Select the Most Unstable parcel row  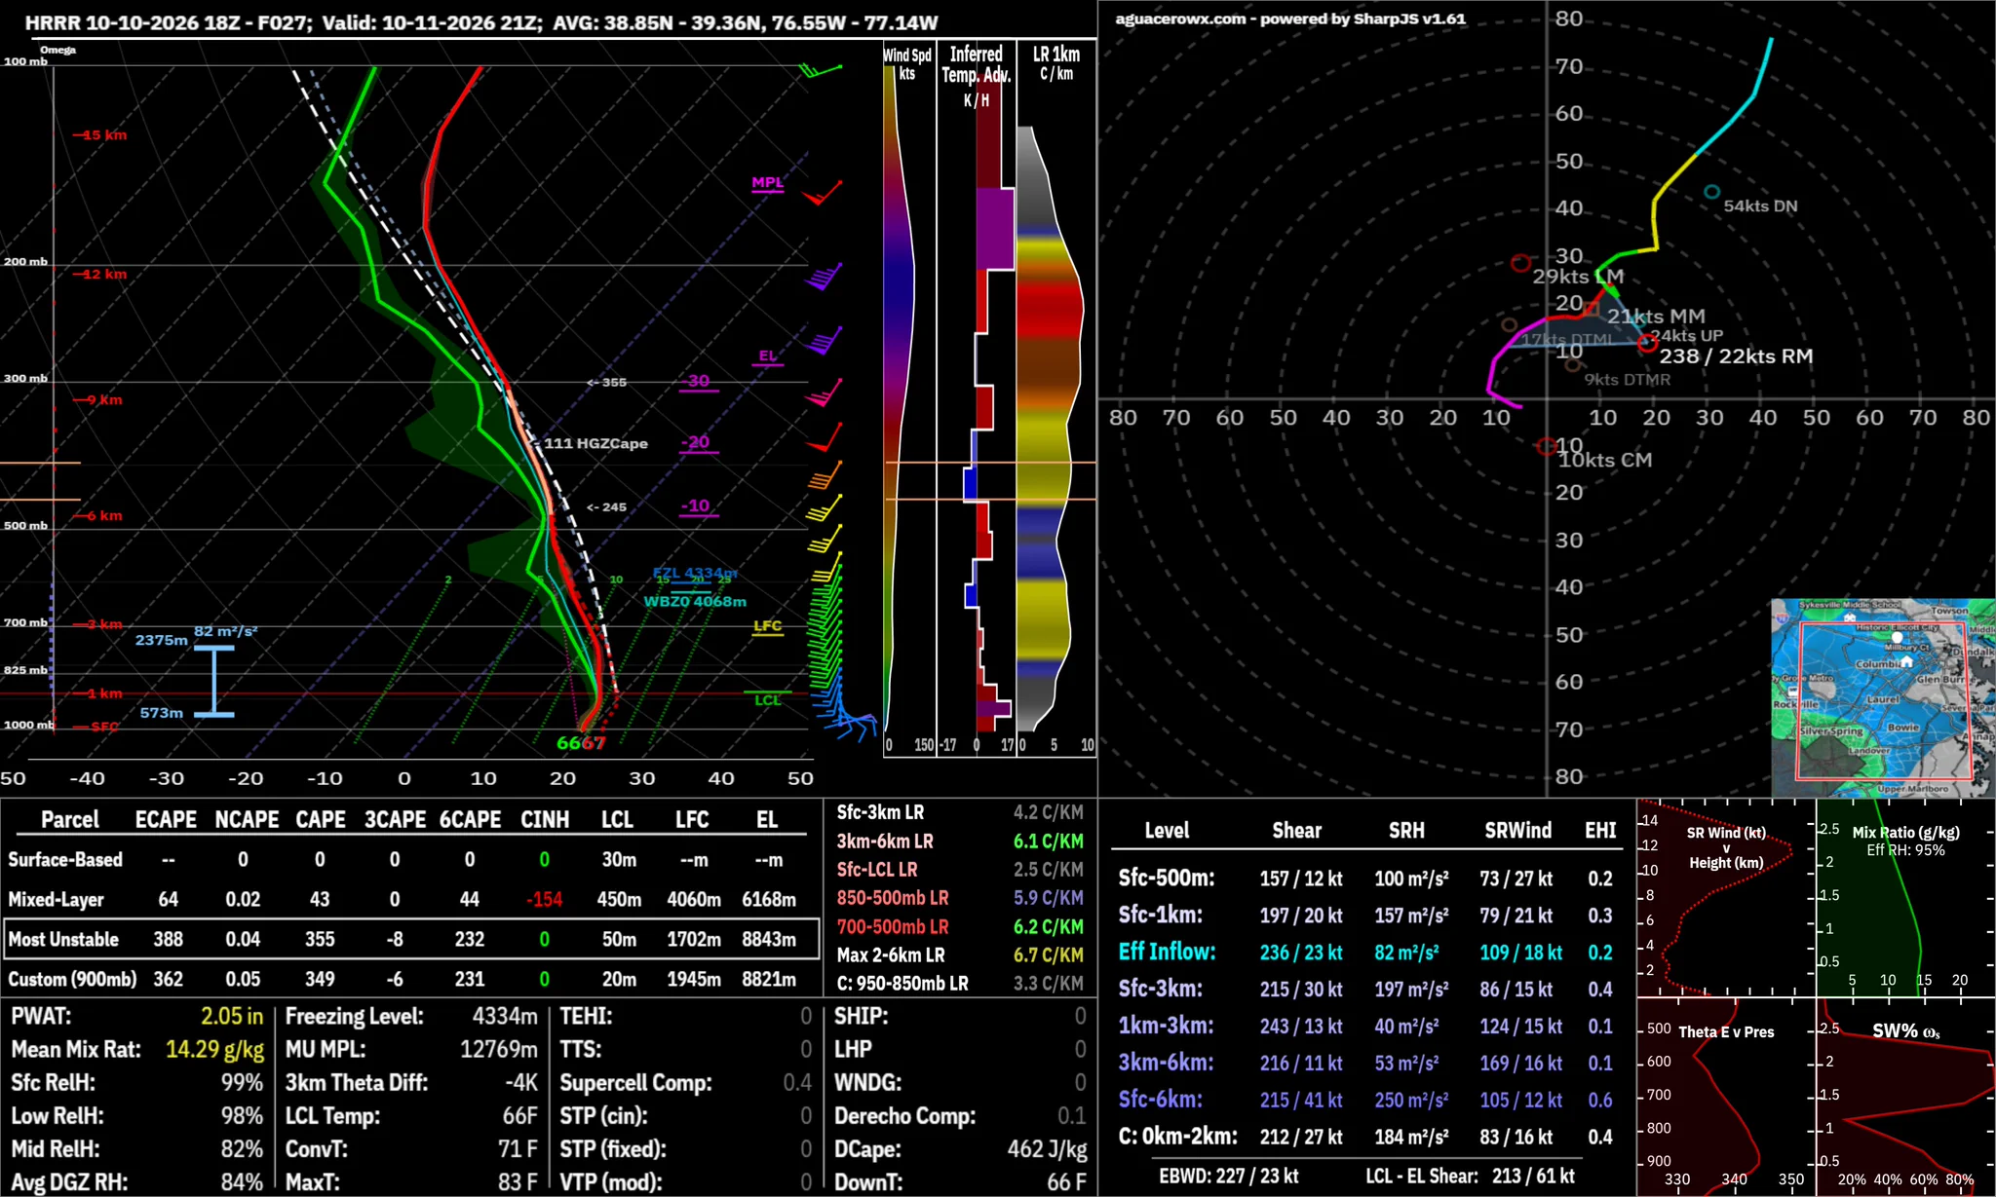pos(411,939)
